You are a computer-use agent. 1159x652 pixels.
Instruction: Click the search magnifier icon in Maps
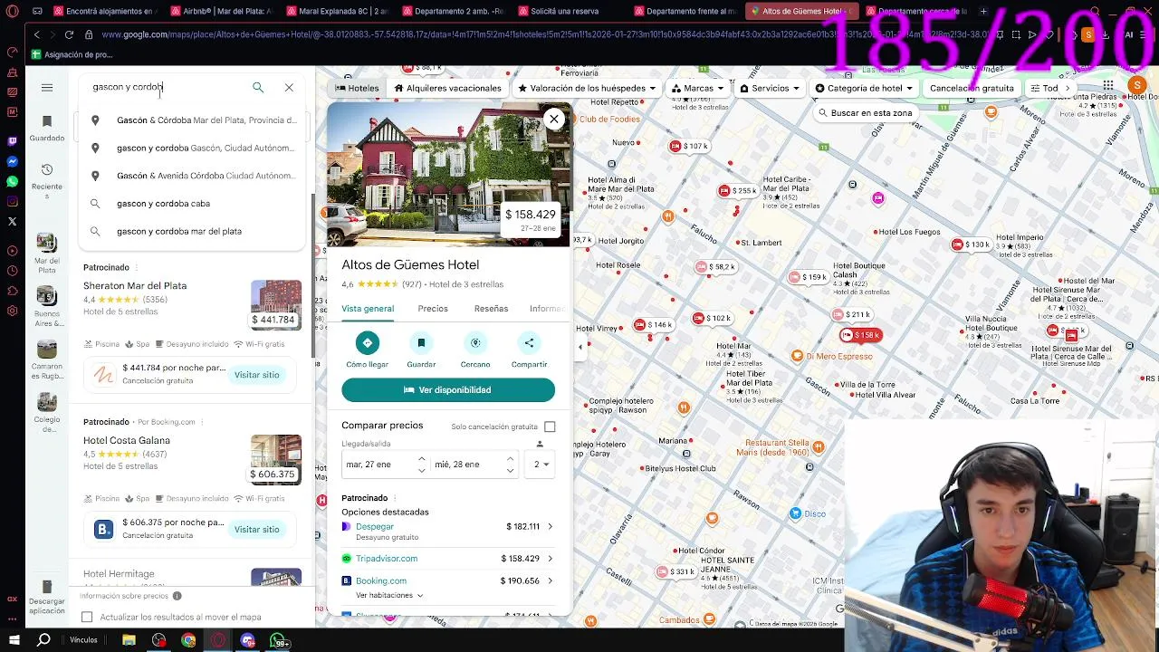pyautogui.click(x=258, y=88)
